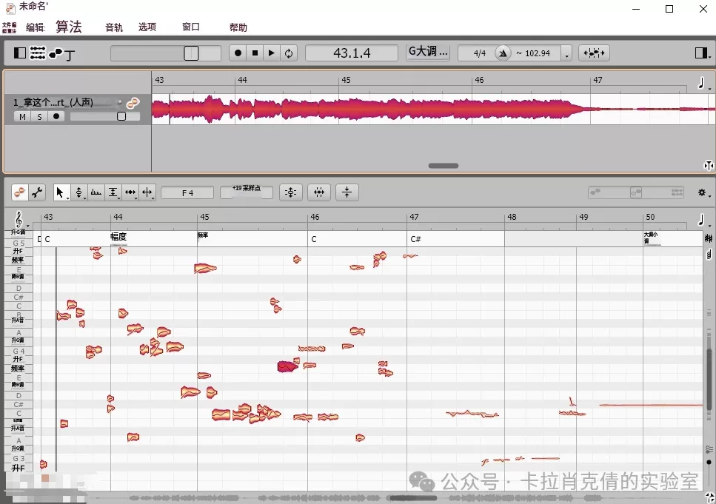Click the wrench note assignment mode icon
The height and width of the screenshot is (504, 716).
[x=37, y=192]
